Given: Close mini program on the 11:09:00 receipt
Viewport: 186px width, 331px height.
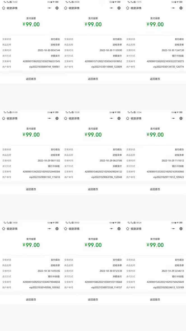Looking at the screenshot, I should 119,8.
